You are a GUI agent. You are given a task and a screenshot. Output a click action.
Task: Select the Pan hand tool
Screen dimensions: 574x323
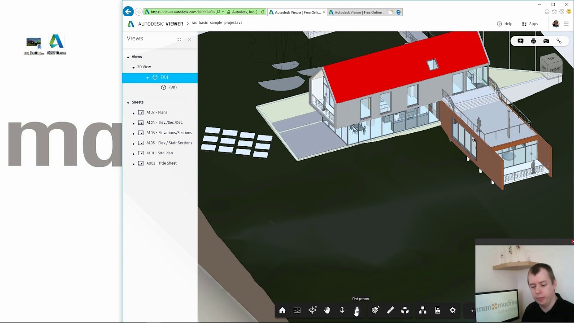tap(327, 310)
